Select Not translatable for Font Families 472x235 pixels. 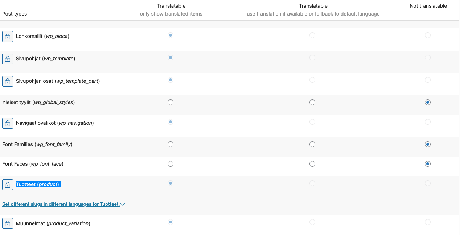428,144
